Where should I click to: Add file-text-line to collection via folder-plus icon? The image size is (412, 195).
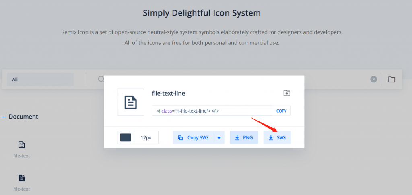coord(287,93)
